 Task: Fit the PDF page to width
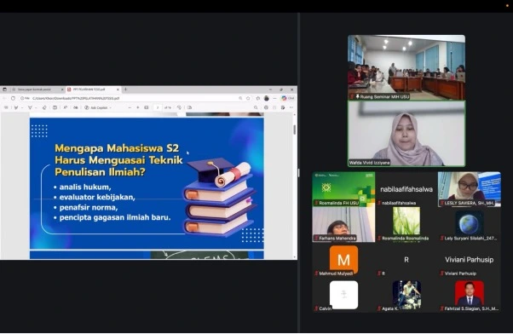click(147, 107)
